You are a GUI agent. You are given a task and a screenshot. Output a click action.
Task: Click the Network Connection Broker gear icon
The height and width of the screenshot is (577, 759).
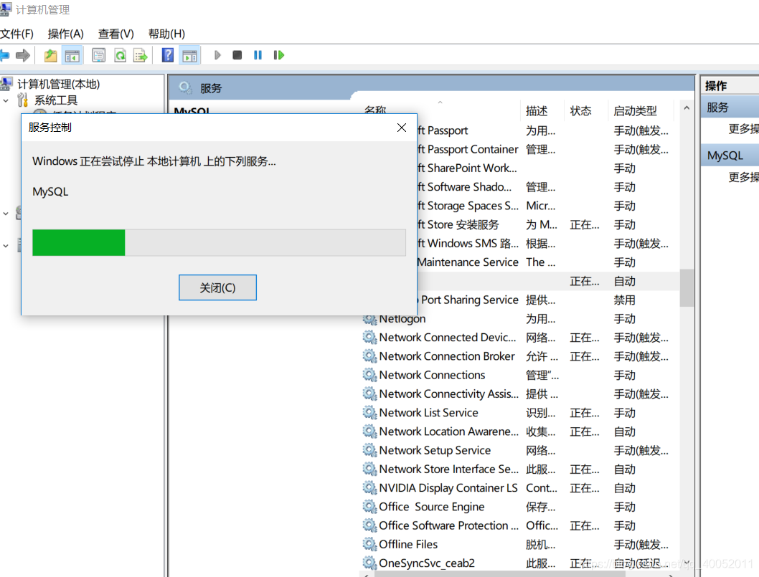click(370, 356)
